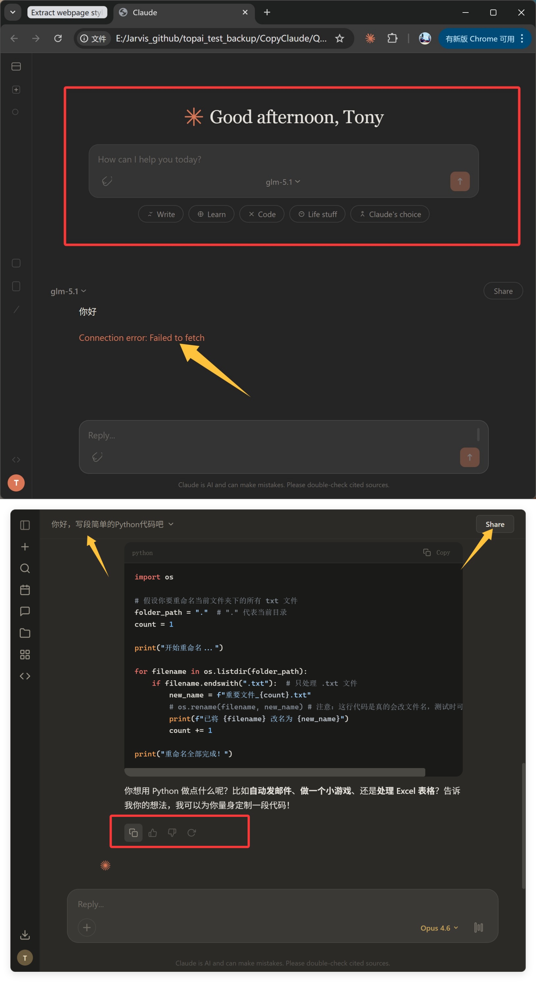This screenshot has height=982, width=536.
Task: Retry the response with the refresh icon
Action: (192, 833)
